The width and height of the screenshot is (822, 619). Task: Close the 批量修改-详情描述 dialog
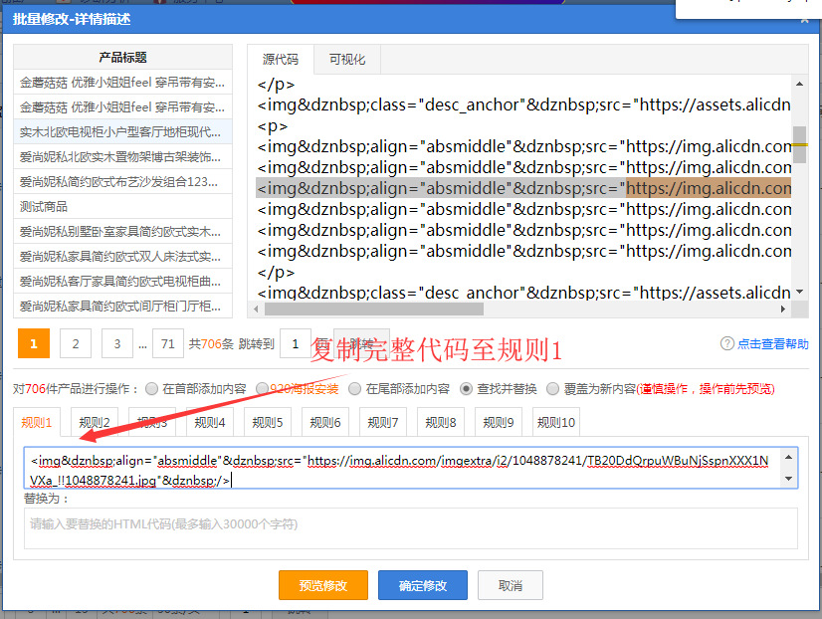805,20
